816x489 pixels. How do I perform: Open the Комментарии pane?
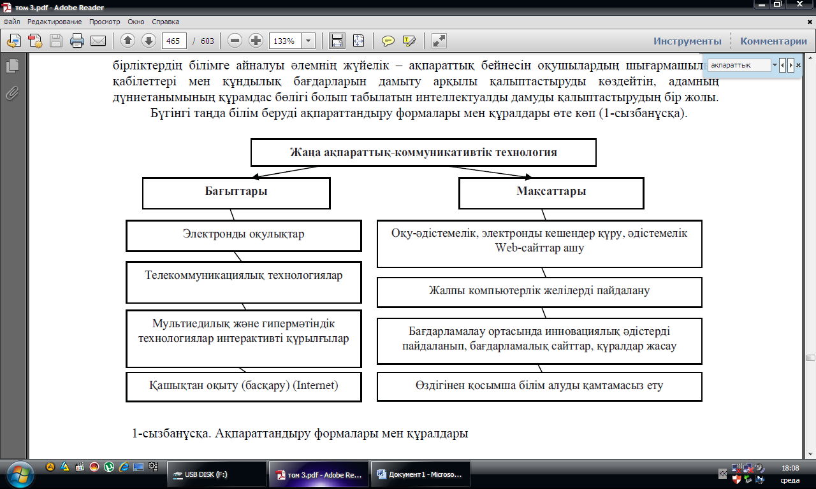(773, 41)
